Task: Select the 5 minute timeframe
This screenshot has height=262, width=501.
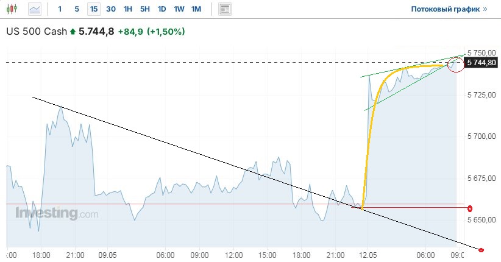Action: coord(76,9)
